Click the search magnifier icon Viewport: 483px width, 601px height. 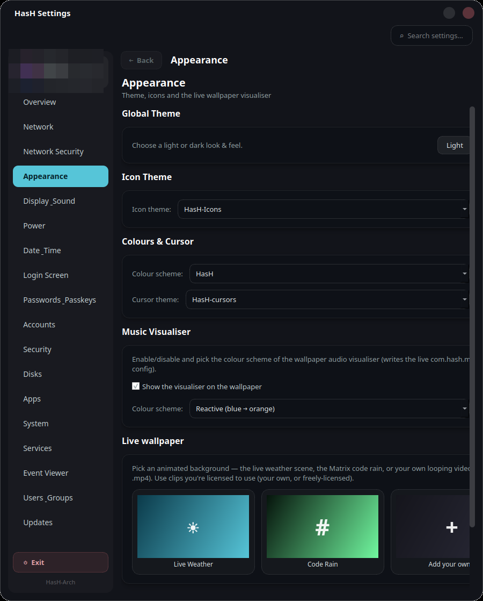[401, 36]
